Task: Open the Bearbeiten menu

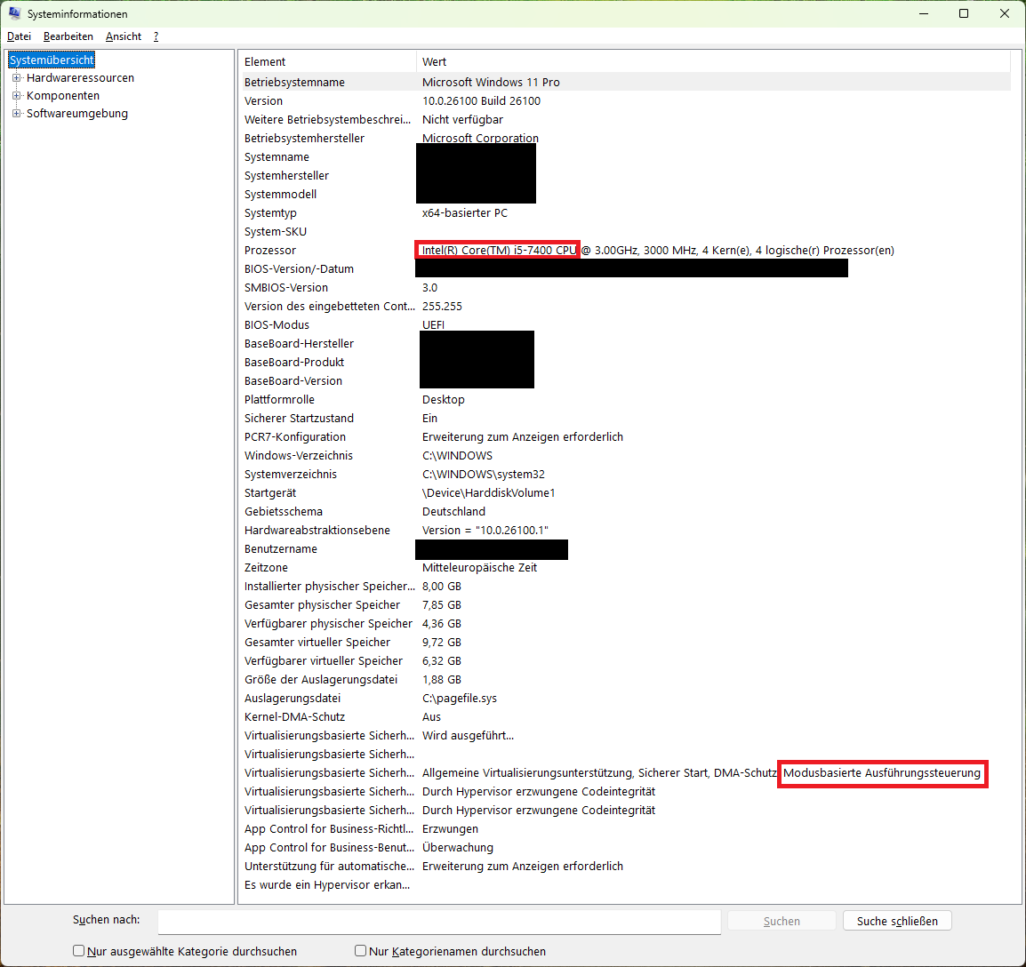Action: tap(68, 36)
